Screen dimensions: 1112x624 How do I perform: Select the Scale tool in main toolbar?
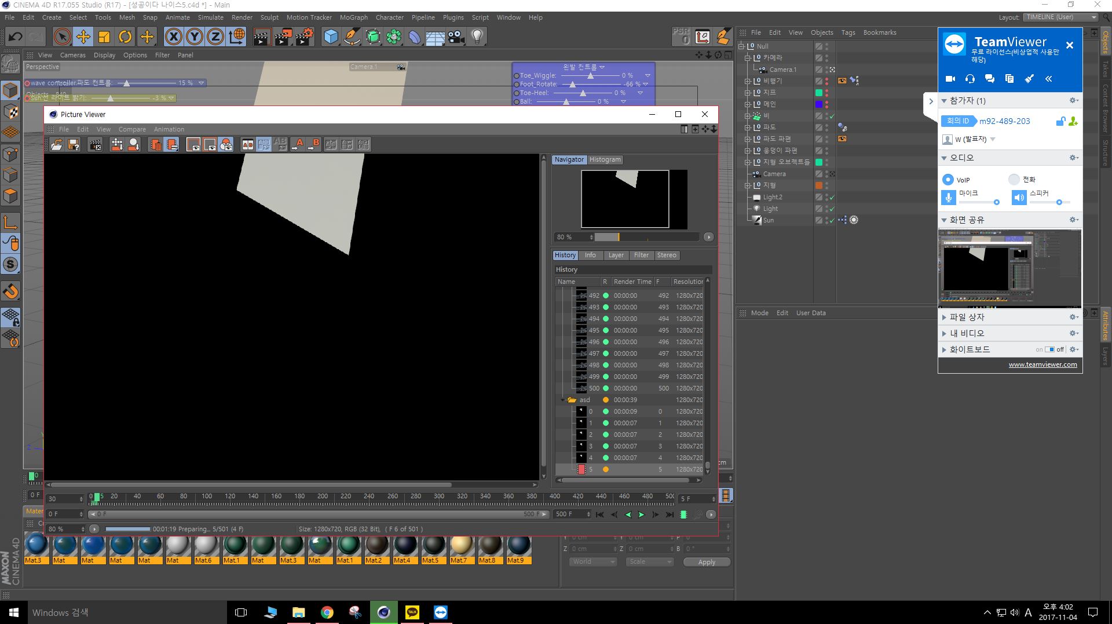pos(104,37)
